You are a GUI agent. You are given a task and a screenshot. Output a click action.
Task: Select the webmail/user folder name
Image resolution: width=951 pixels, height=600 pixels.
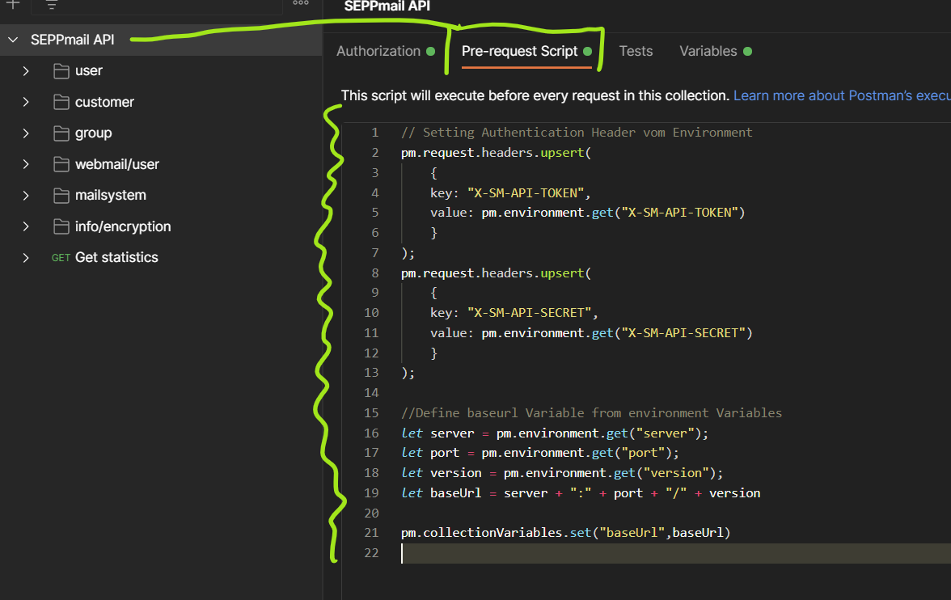[117, 164]
